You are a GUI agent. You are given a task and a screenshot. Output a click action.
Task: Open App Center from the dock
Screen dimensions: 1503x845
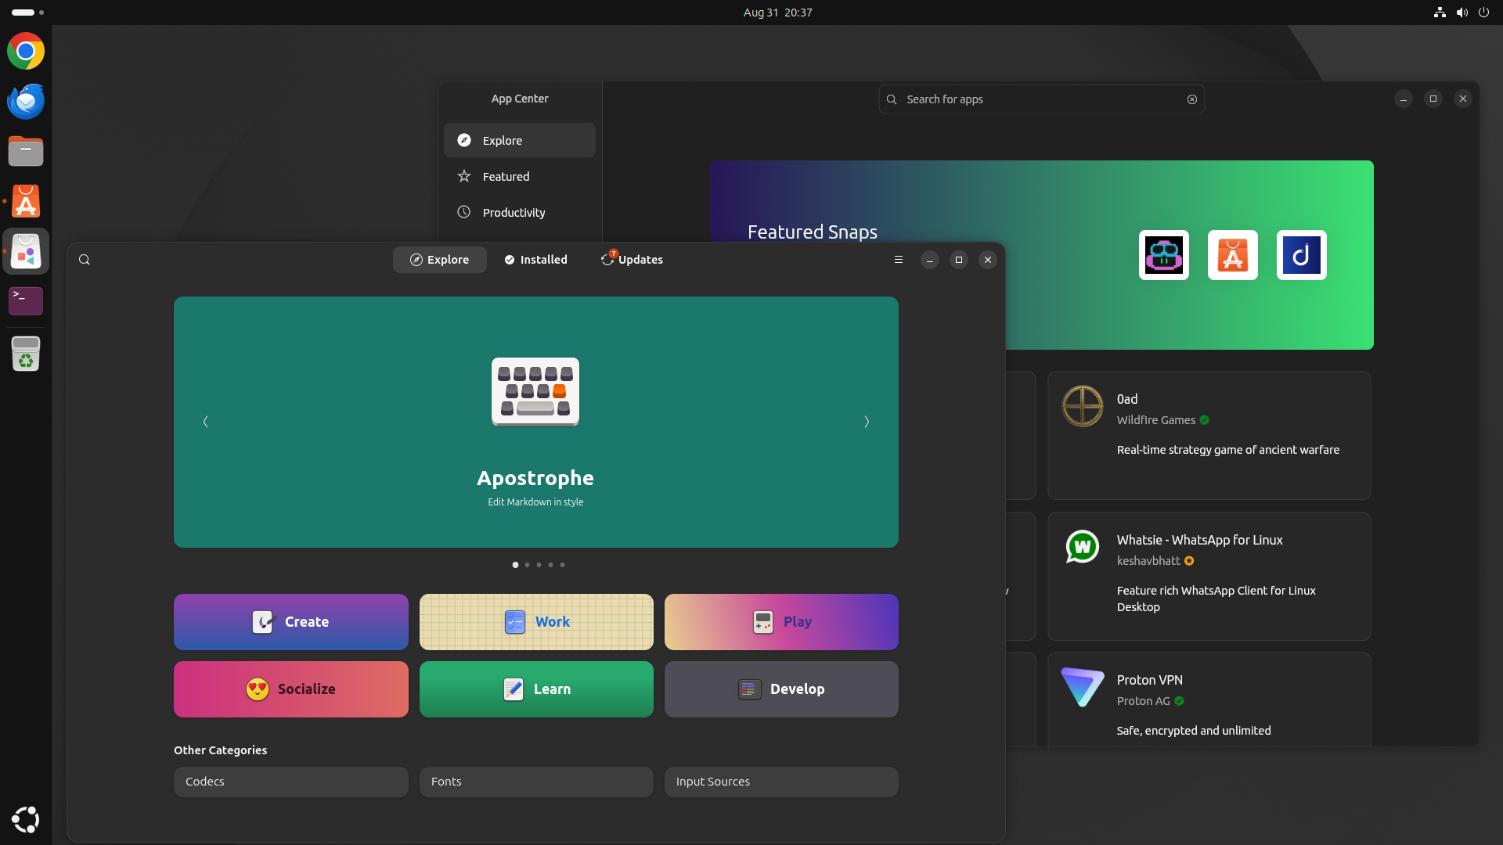tap(26, 201)
